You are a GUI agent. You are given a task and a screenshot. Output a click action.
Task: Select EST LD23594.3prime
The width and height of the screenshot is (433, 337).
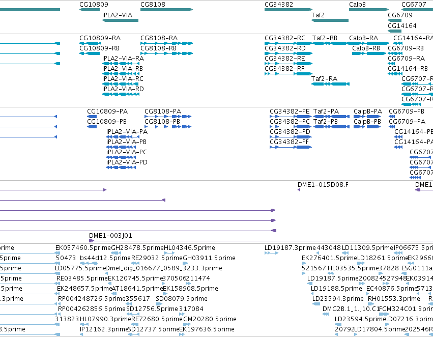(x=316, y=304)
